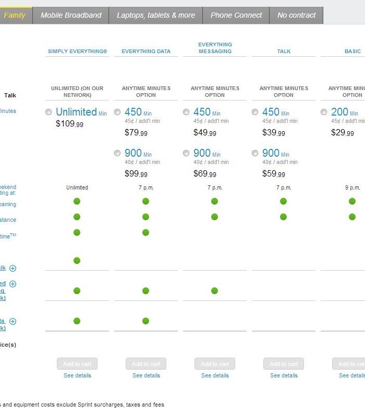
Task: Select the Unlimited minutes $109.99 radio button
Action: pos(48,112)
